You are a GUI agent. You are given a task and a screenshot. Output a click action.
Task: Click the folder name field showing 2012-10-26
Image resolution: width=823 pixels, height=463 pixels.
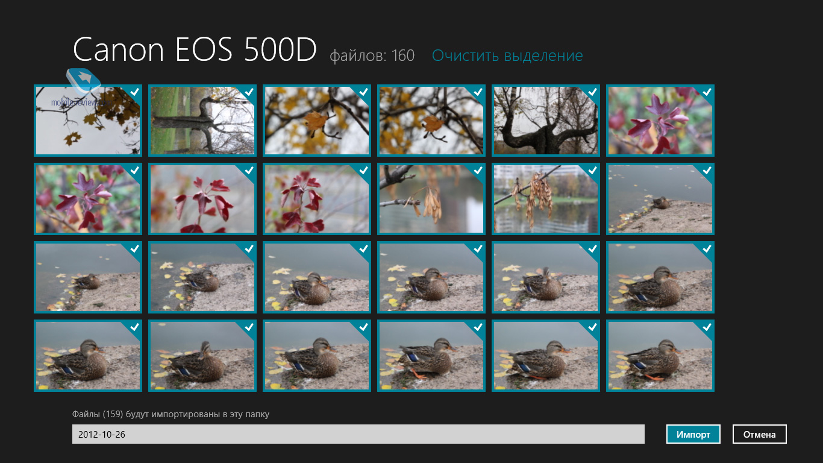click(x=358, y=434)
